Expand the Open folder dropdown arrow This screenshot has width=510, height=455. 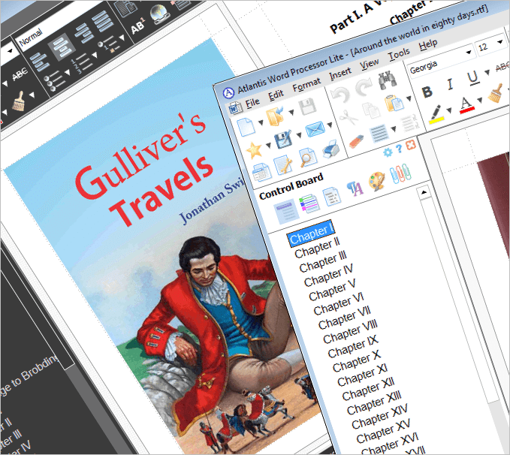point(291,112)
